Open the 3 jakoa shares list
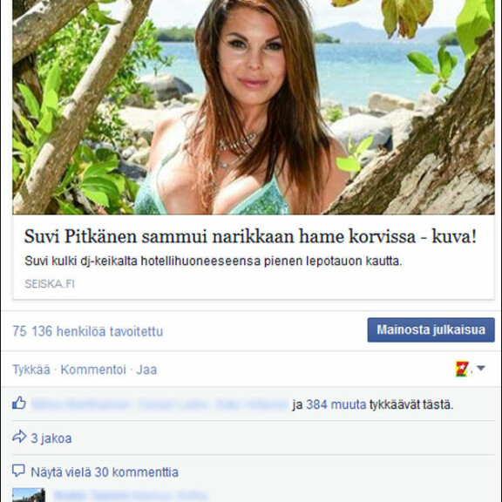The height and width of the screenshot is (502, 502). pyautogui.click(x=51, y=438)
